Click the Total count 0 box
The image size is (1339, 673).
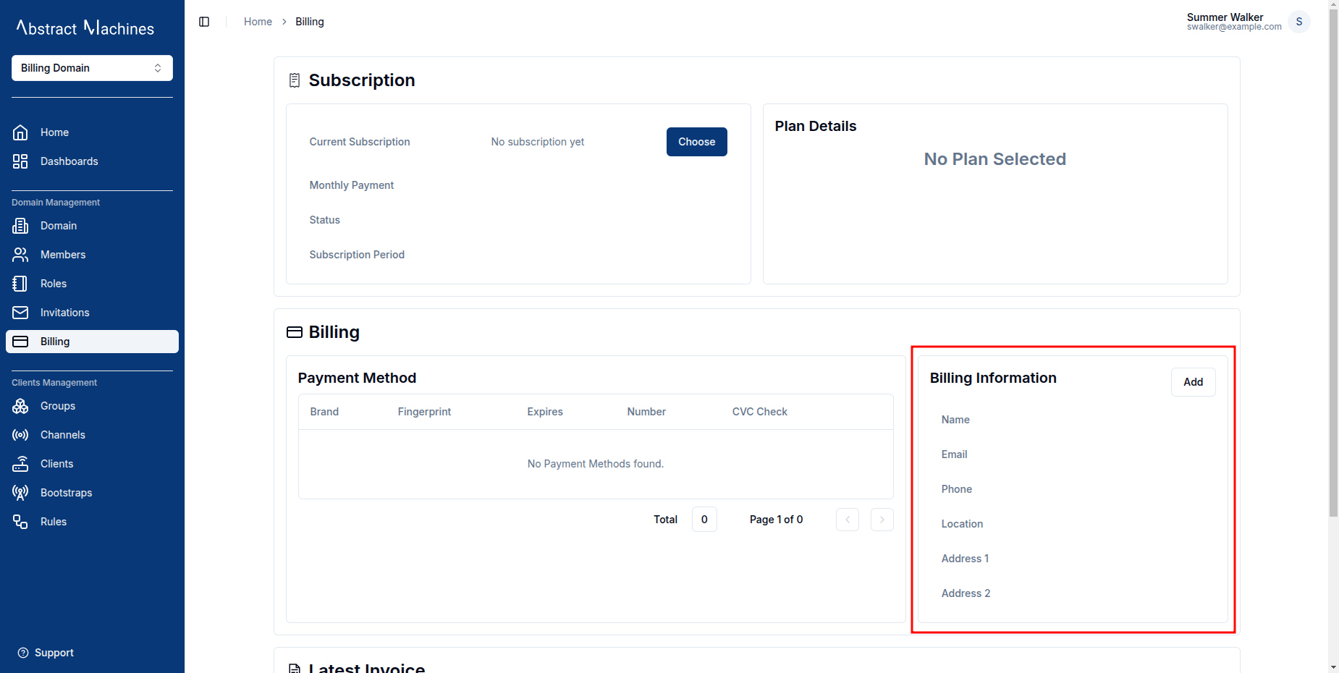pyautogui.click(x=704, y=520)
